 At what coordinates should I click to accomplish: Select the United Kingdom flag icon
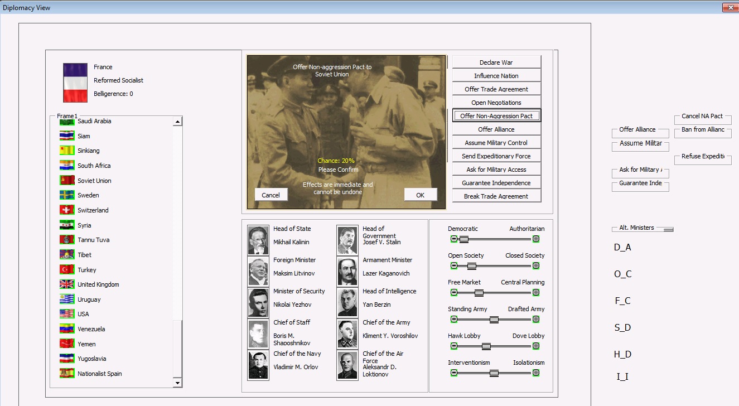click(67, 284)
